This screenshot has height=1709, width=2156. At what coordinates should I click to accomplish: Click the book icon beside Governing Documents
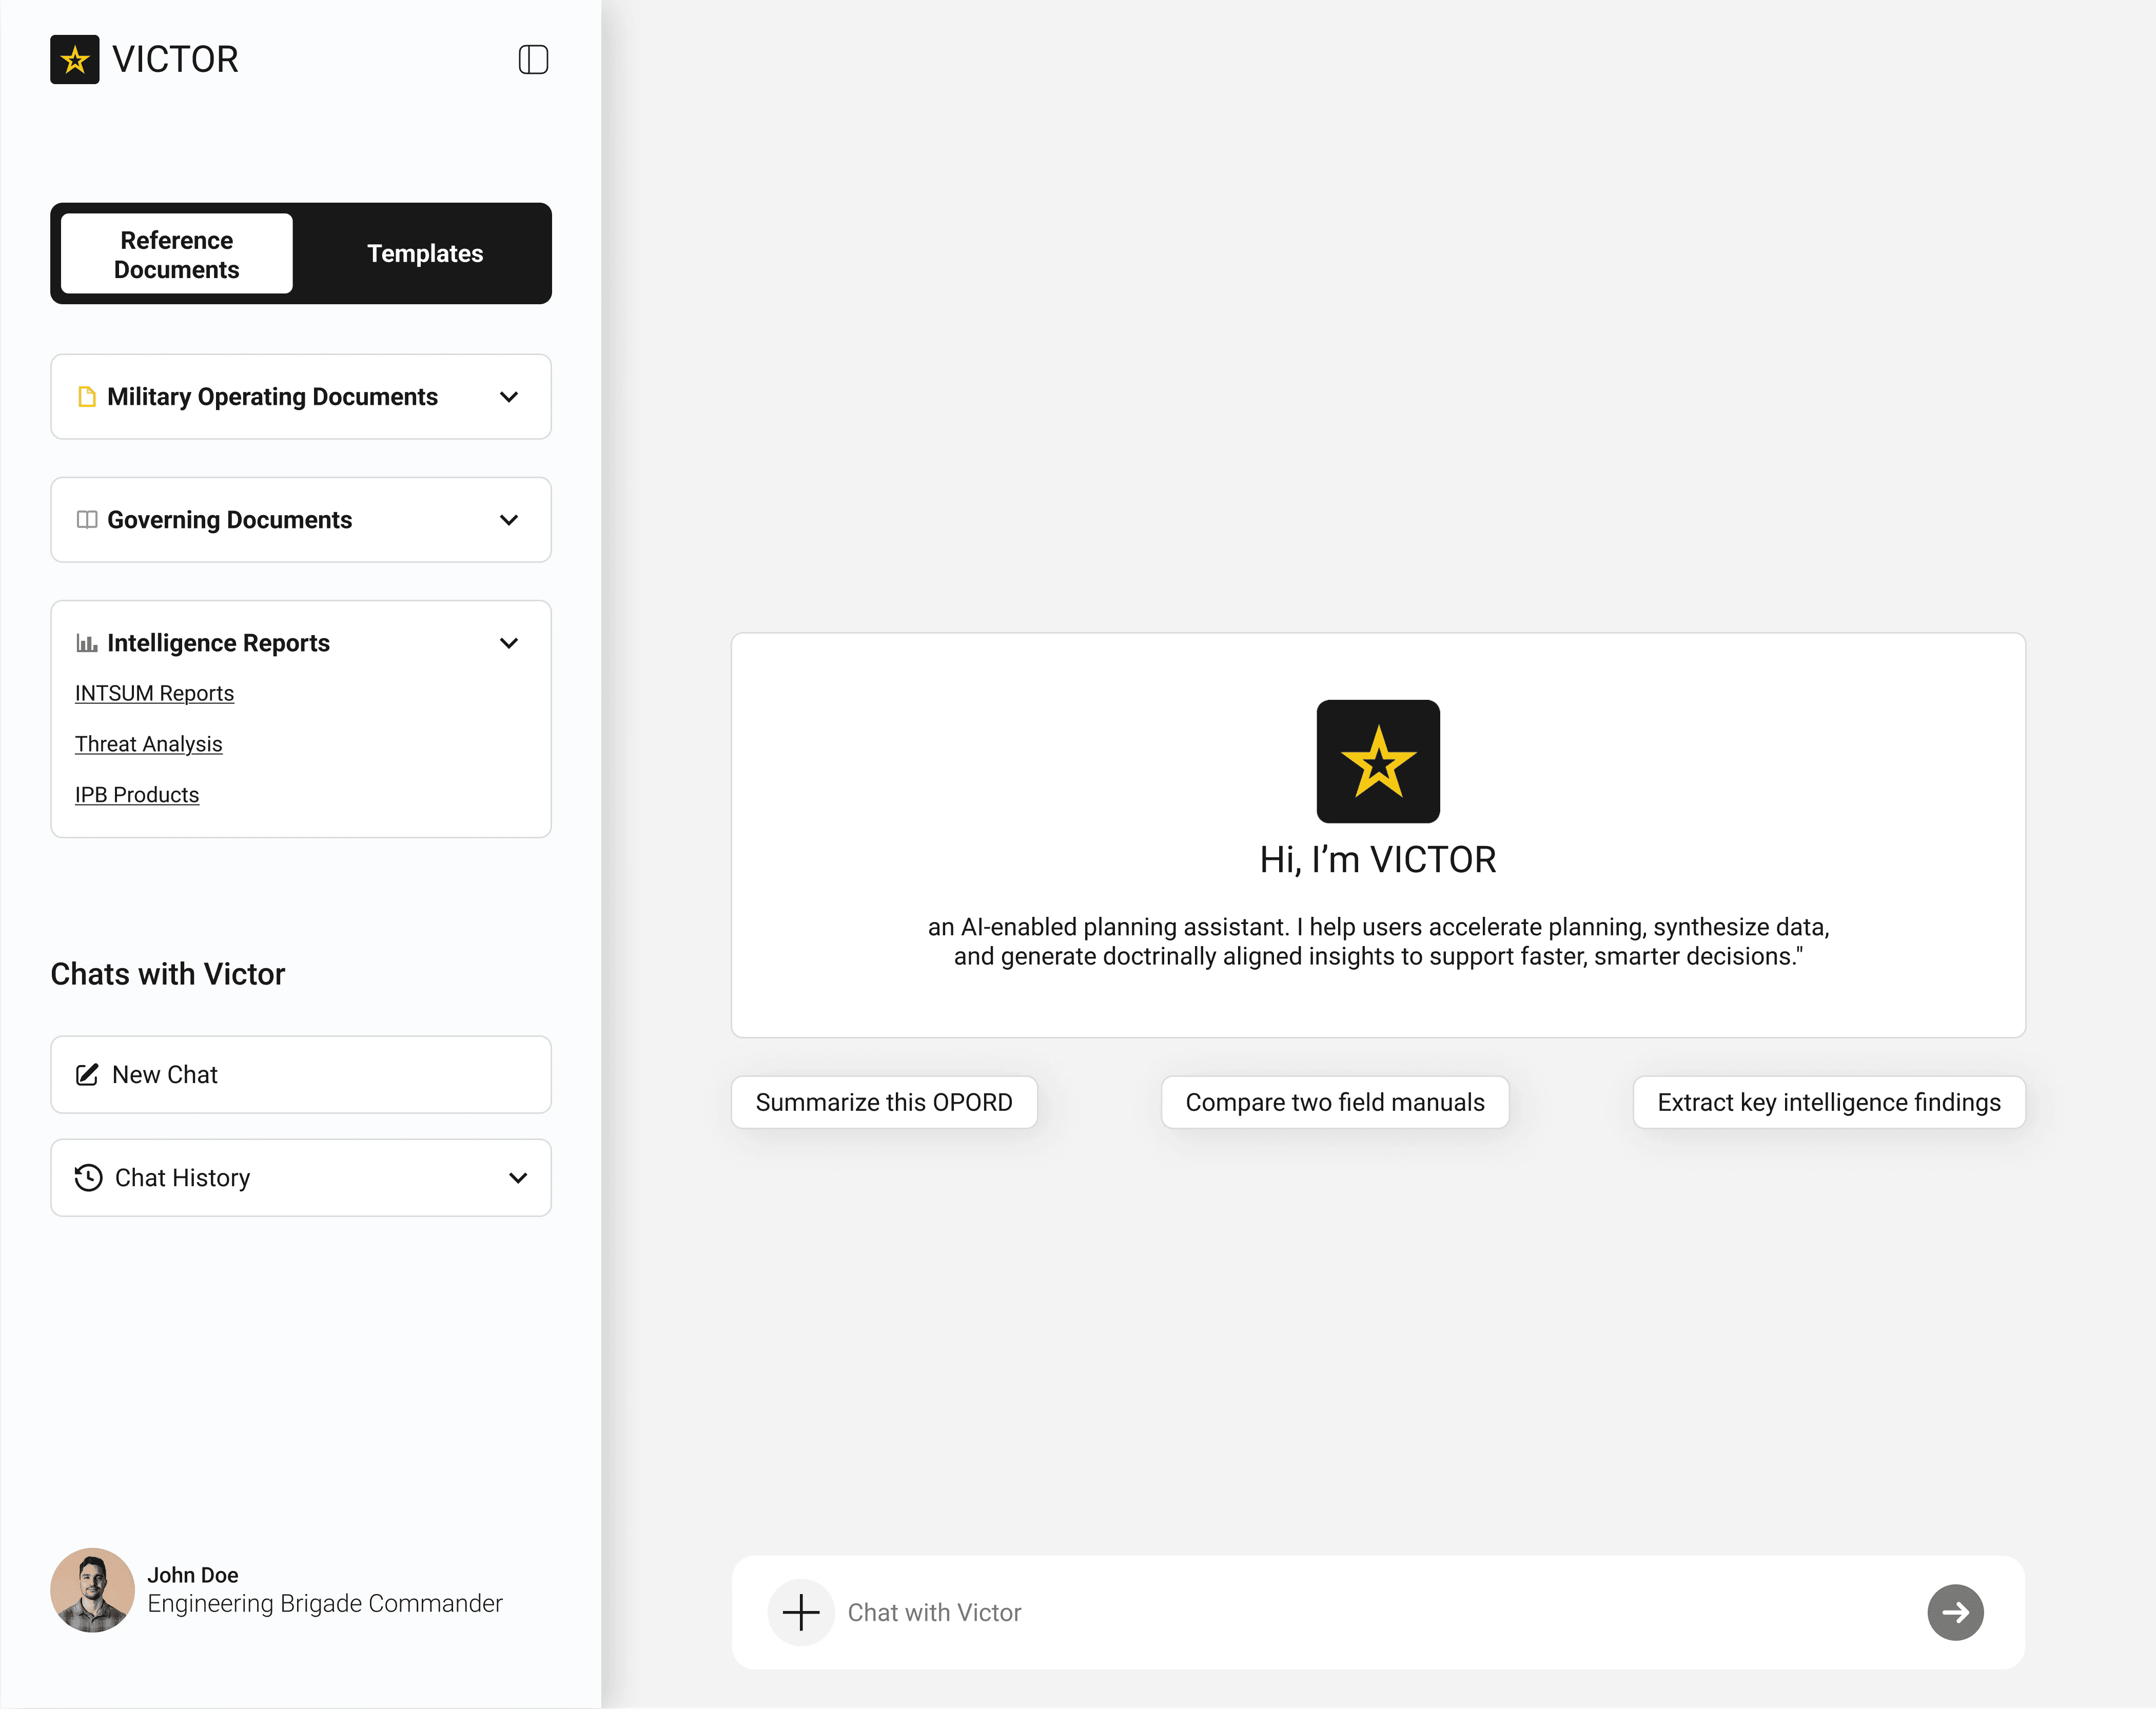pos(87,520)
